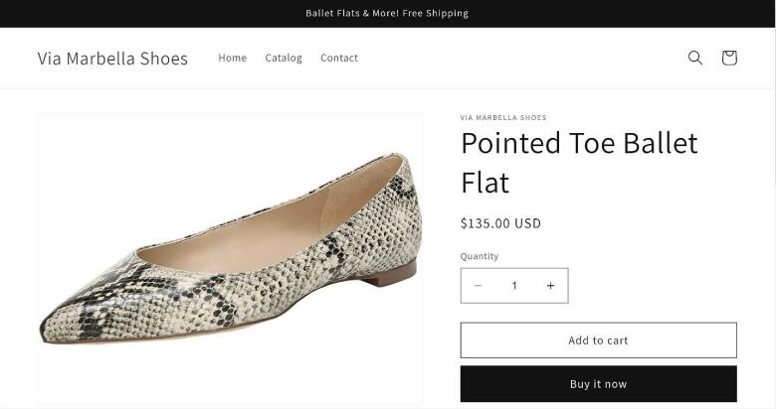Click the small VIA MARBELLA SHOES vendor label

coord(503,117)
